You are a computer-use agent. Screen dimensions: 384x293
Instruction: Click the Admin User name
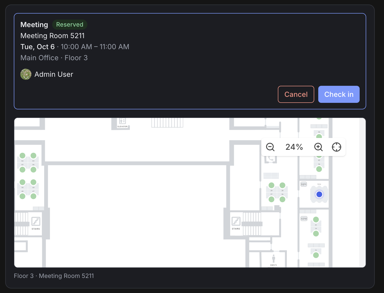[54, 74]
